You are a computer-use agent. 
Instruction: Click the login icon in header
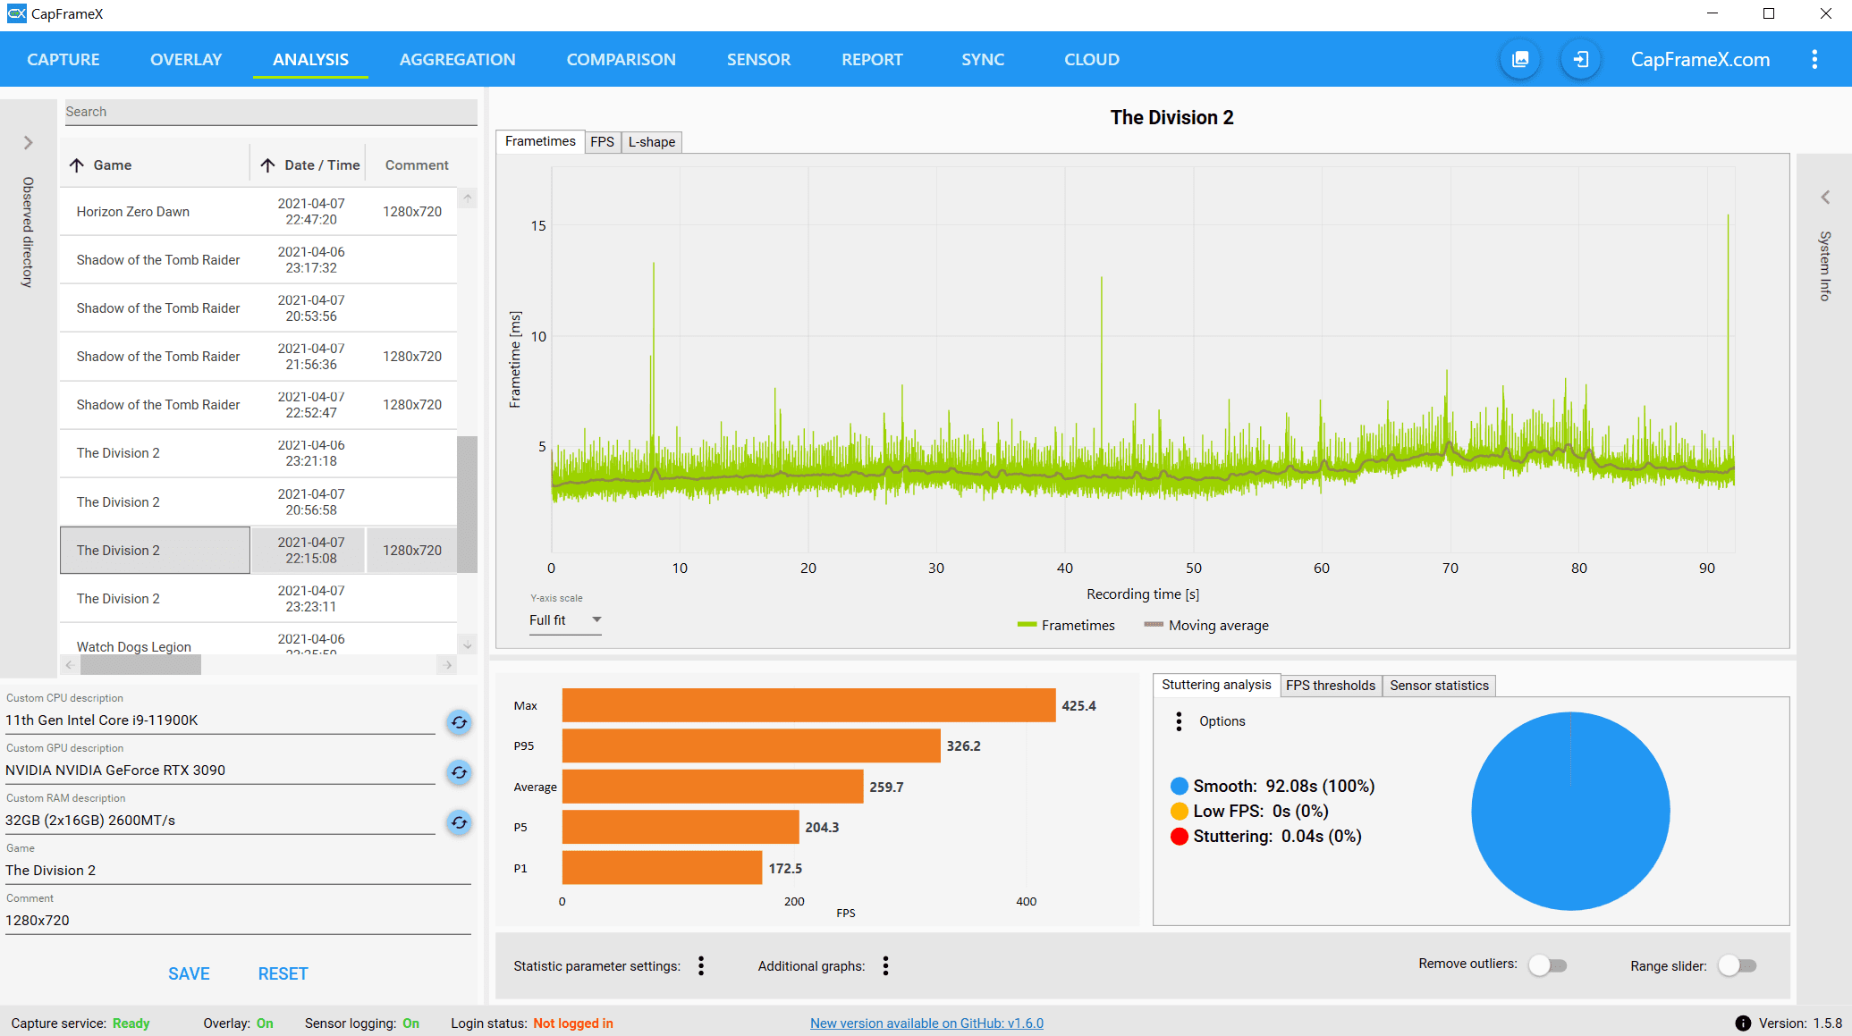pyautogui.click(x=1580, y=60)
